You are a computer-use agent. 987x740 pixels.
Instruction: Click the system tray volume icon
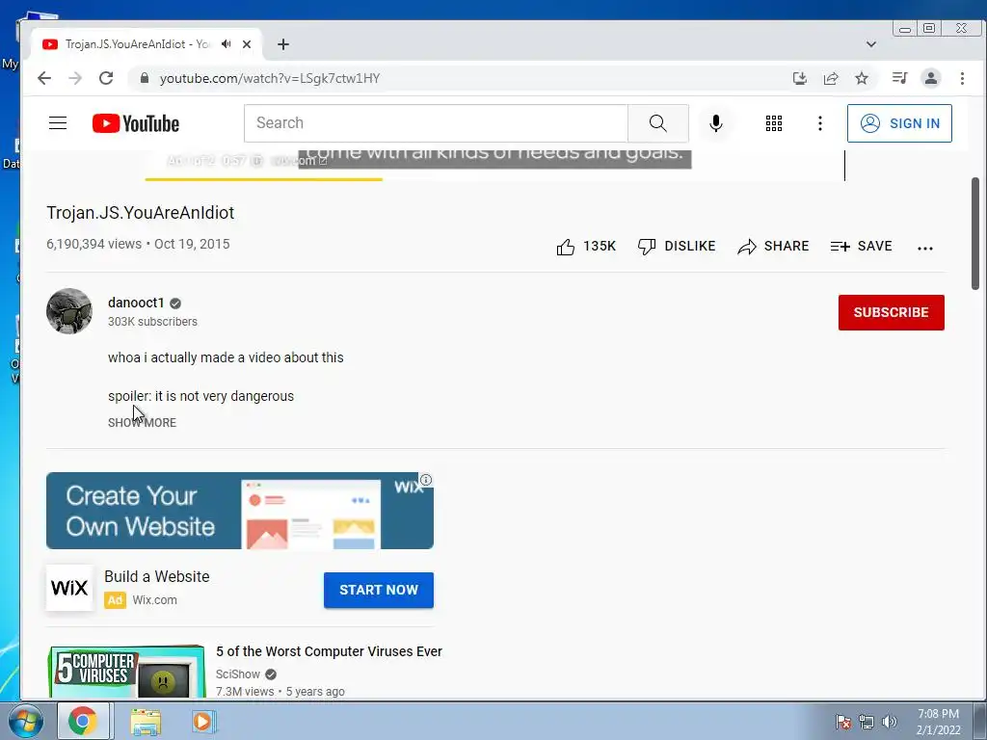pos(890,722)
